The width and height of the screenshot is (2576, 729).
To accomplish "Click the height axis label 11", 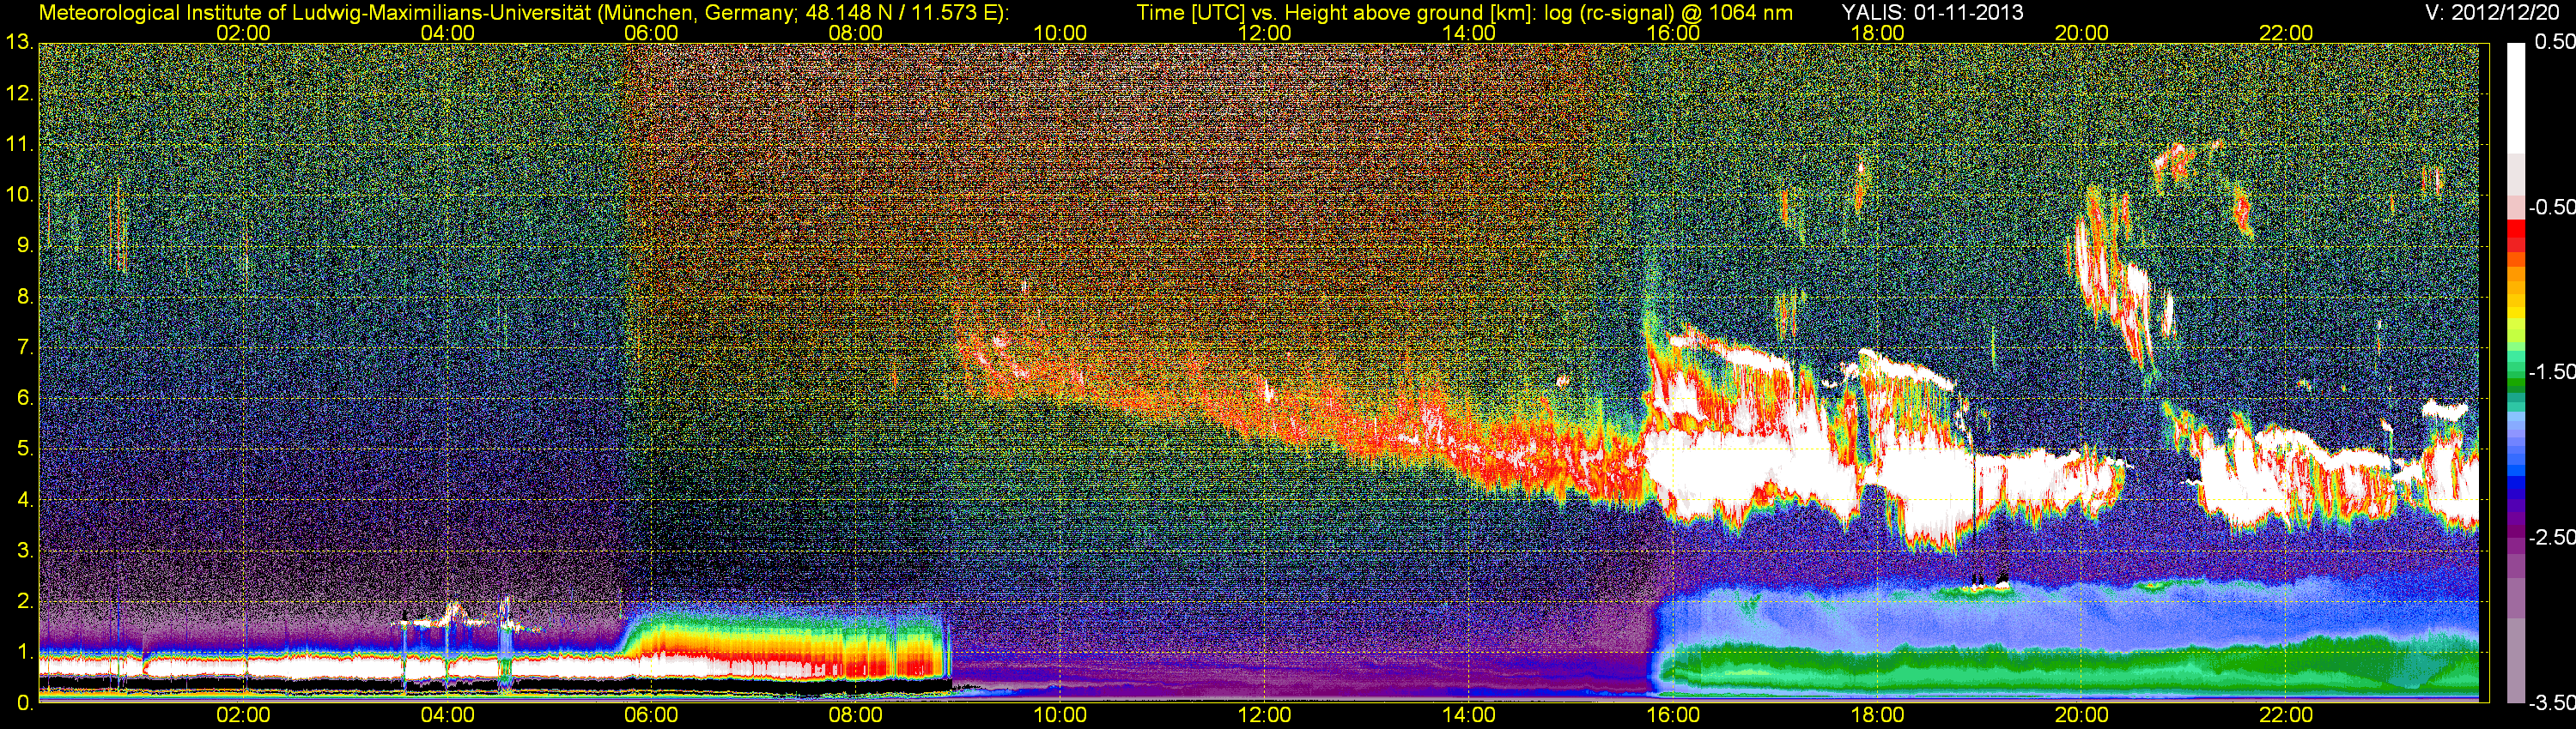I will (x=19, y=144).
